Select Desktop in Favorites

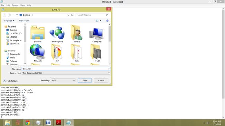[x=11, y=30]
